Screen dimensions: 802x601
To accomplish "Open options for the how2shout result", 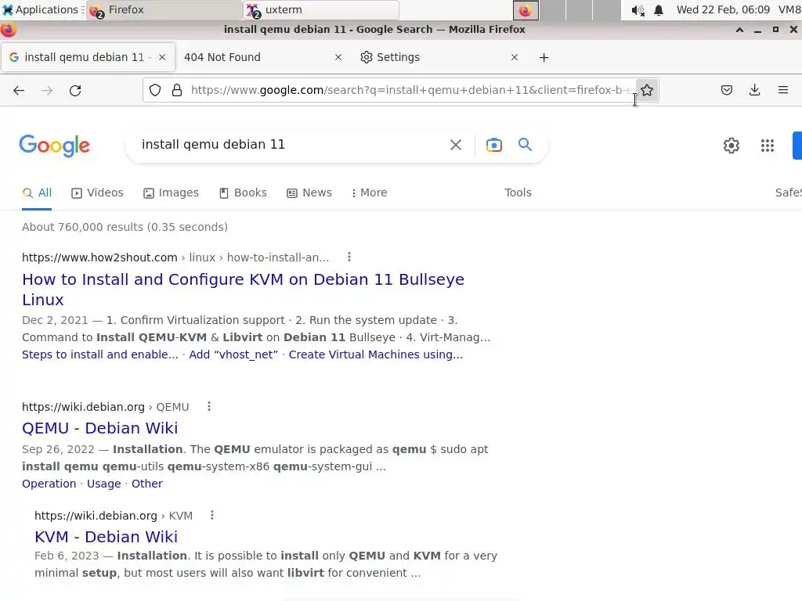I will click(349, 257).
